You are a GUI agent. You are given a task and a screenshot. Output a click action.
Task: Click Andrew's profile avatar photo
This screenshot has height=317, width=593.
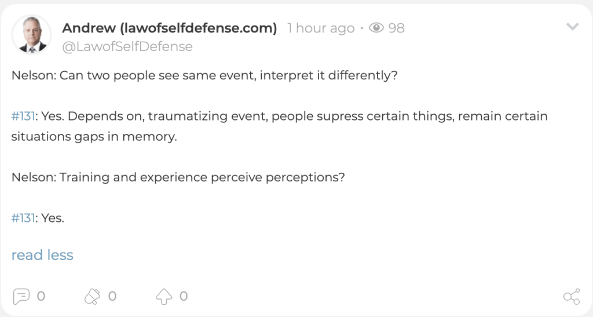point(31,35)
